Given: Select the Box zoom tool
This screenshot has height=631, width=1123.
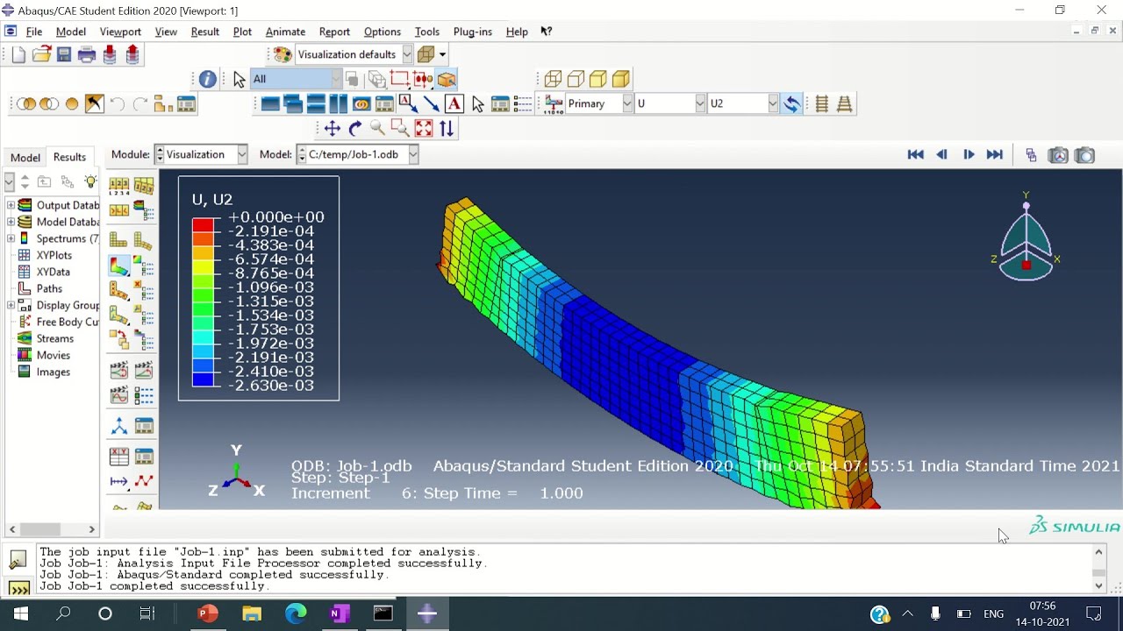Looking at the screenshot, I should [400, 128].
